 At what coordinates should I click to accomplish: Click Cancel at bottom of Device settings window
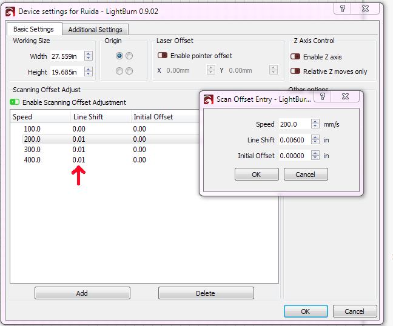(x=355, y=311)
